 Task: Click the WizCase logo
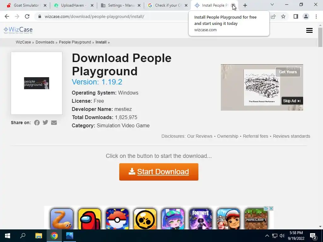(x=18, y=30)
